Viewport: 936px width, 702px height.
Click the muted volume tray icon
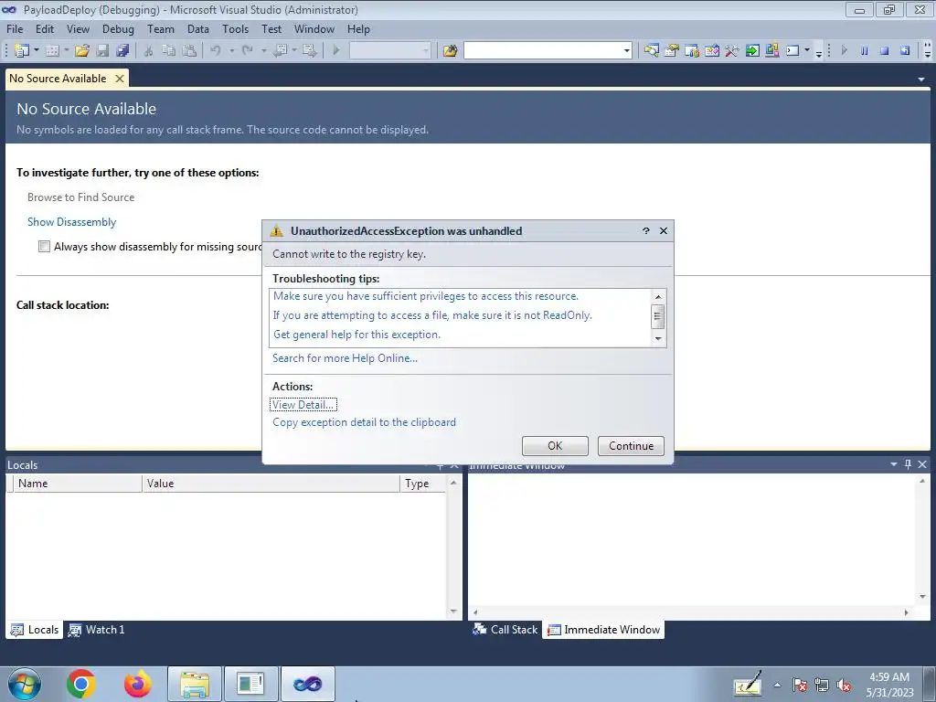tap(844, 686)
